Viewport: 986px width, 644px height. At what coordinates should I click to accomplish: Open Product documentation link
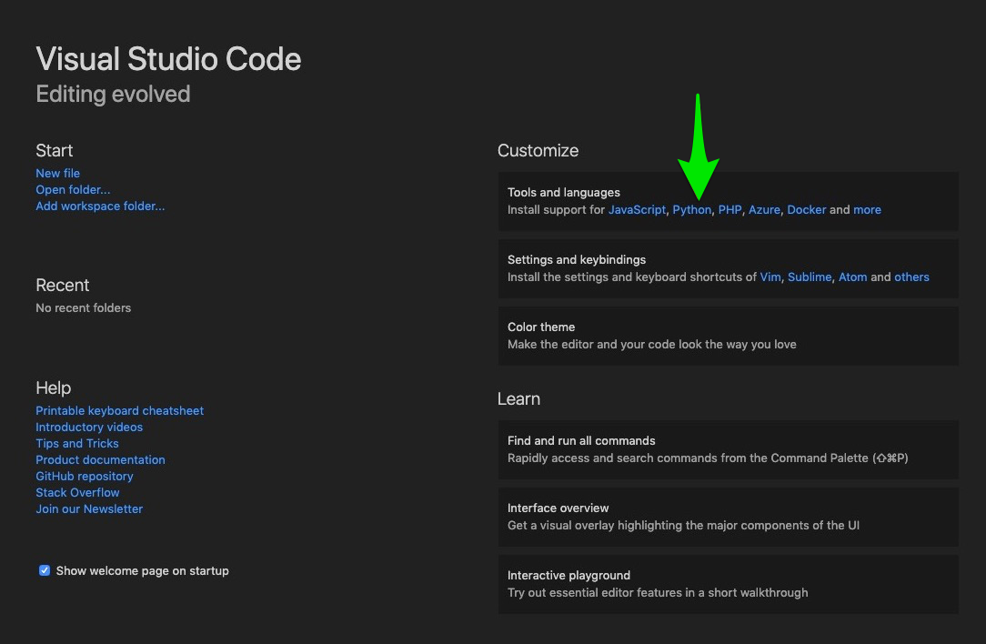[101, 459]
